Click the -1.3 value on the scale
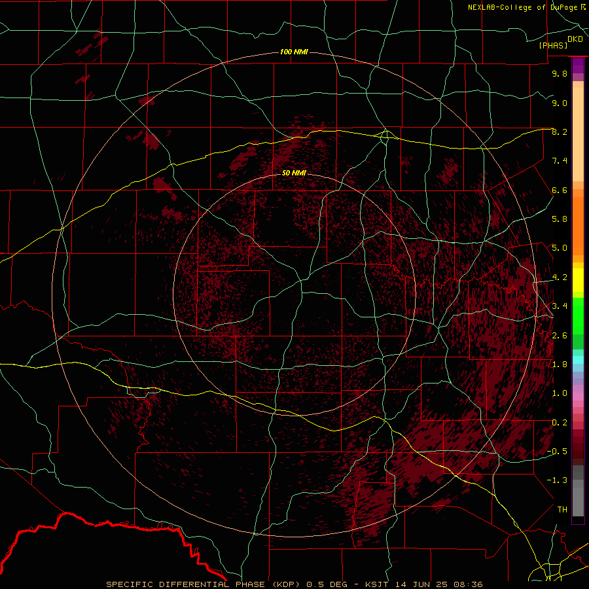This screenshot has height=589, width=589. click(x=557, y=480)
